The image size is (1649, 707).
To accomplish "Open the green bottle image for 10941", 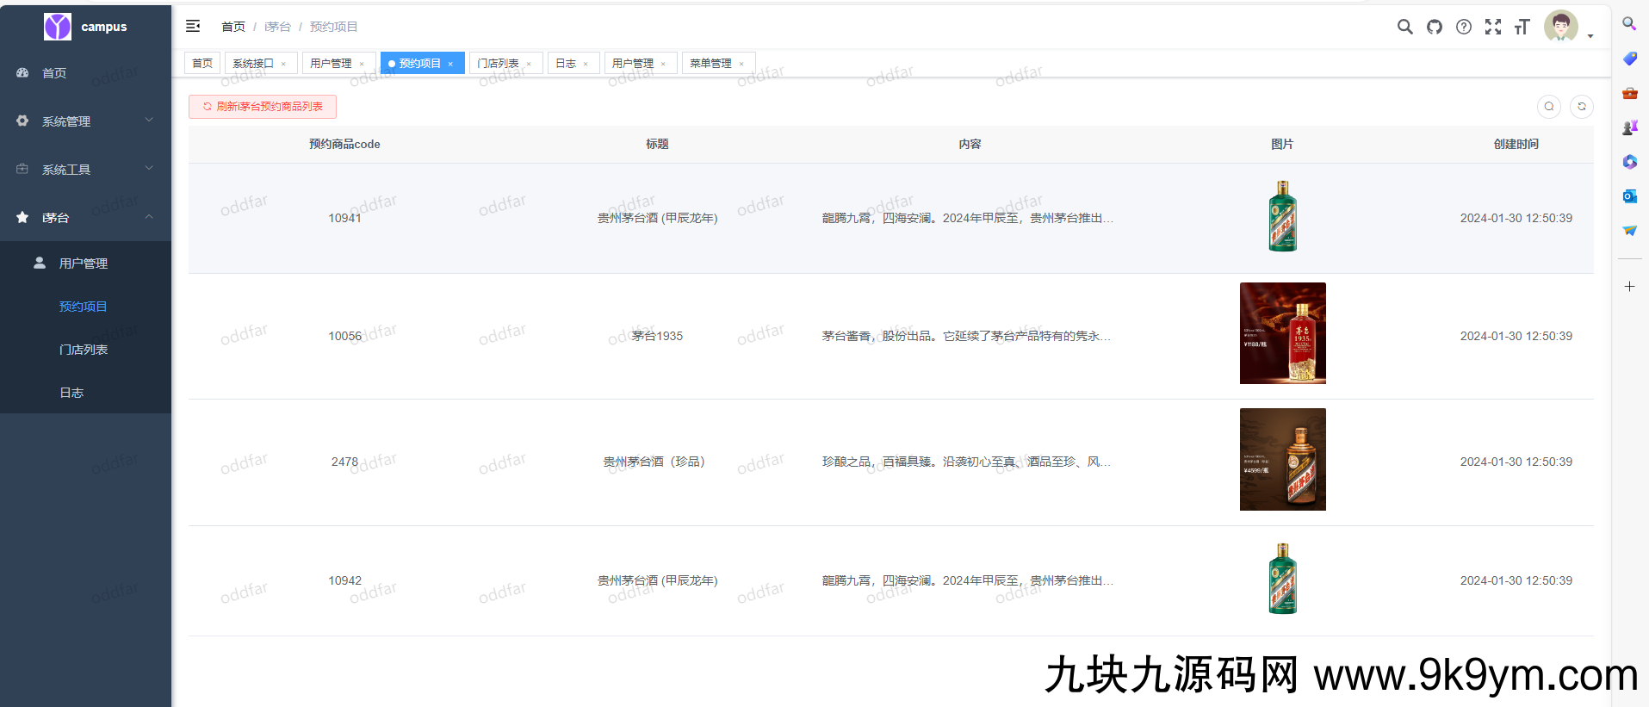I will tap(1282, 216).
